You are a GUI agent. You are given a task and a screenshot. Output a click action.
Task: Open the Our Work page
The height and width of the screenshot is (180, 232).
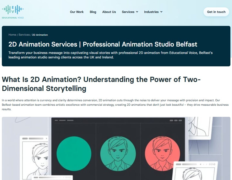[77, 12]
